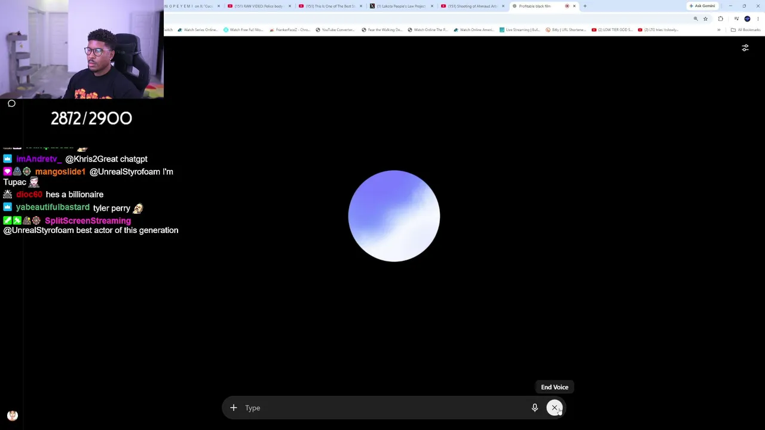Click username mangoslide1 in chat
This screenshot has height=430, width=765.
pyautogui.click(x=60, y=171)
